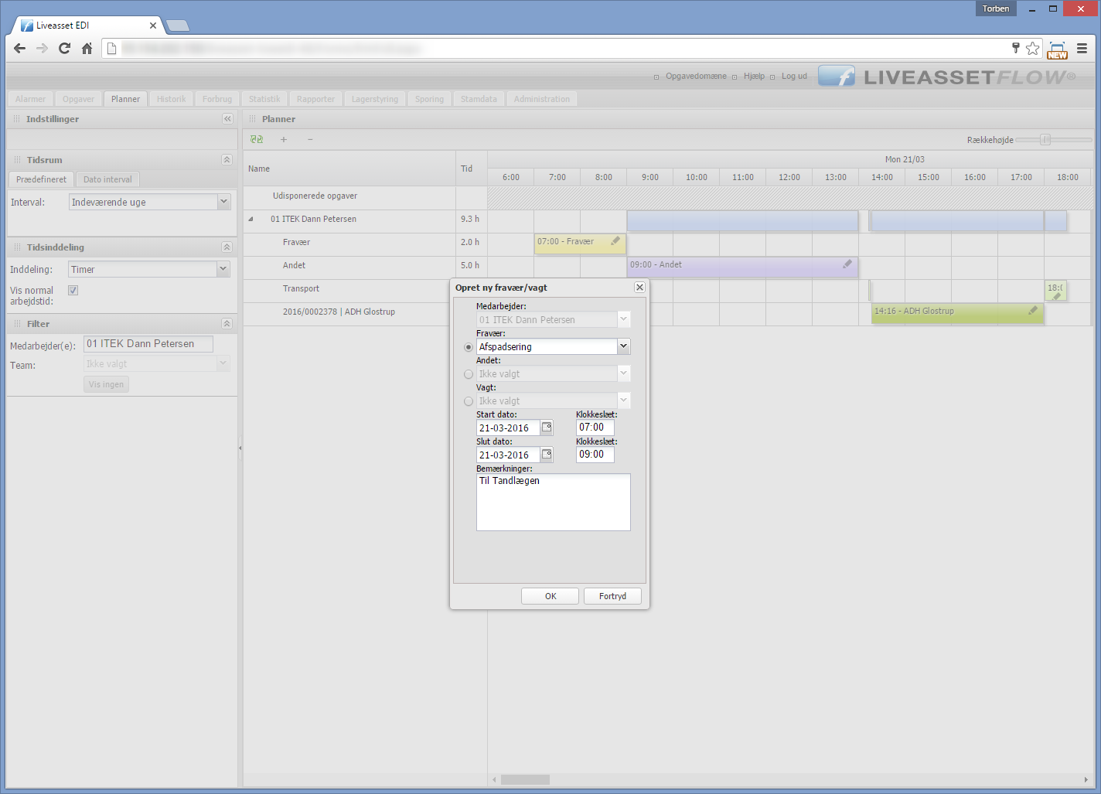Screen dimensions: 1101x794
Task: Click the Fortryd button
Action: tap(612, 596)
